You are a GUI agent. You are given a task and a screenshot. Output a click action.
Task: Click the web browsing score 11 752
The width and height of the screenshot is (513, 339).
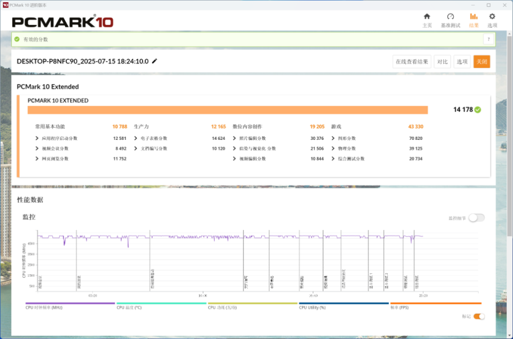click(120, 159)
